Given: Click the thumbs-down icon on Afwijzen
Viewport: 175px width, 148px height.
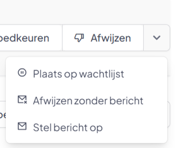Looking at the screenshot, I should point(79,38).
